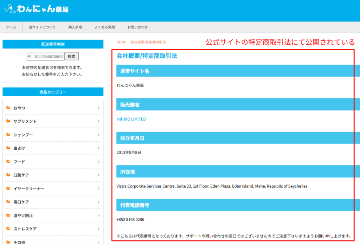The height and width of the screenshot is (245, 360).
Task: Select the 2013年8月8日 founding date text
Action: pyautogui.click(x=129, y=153)
